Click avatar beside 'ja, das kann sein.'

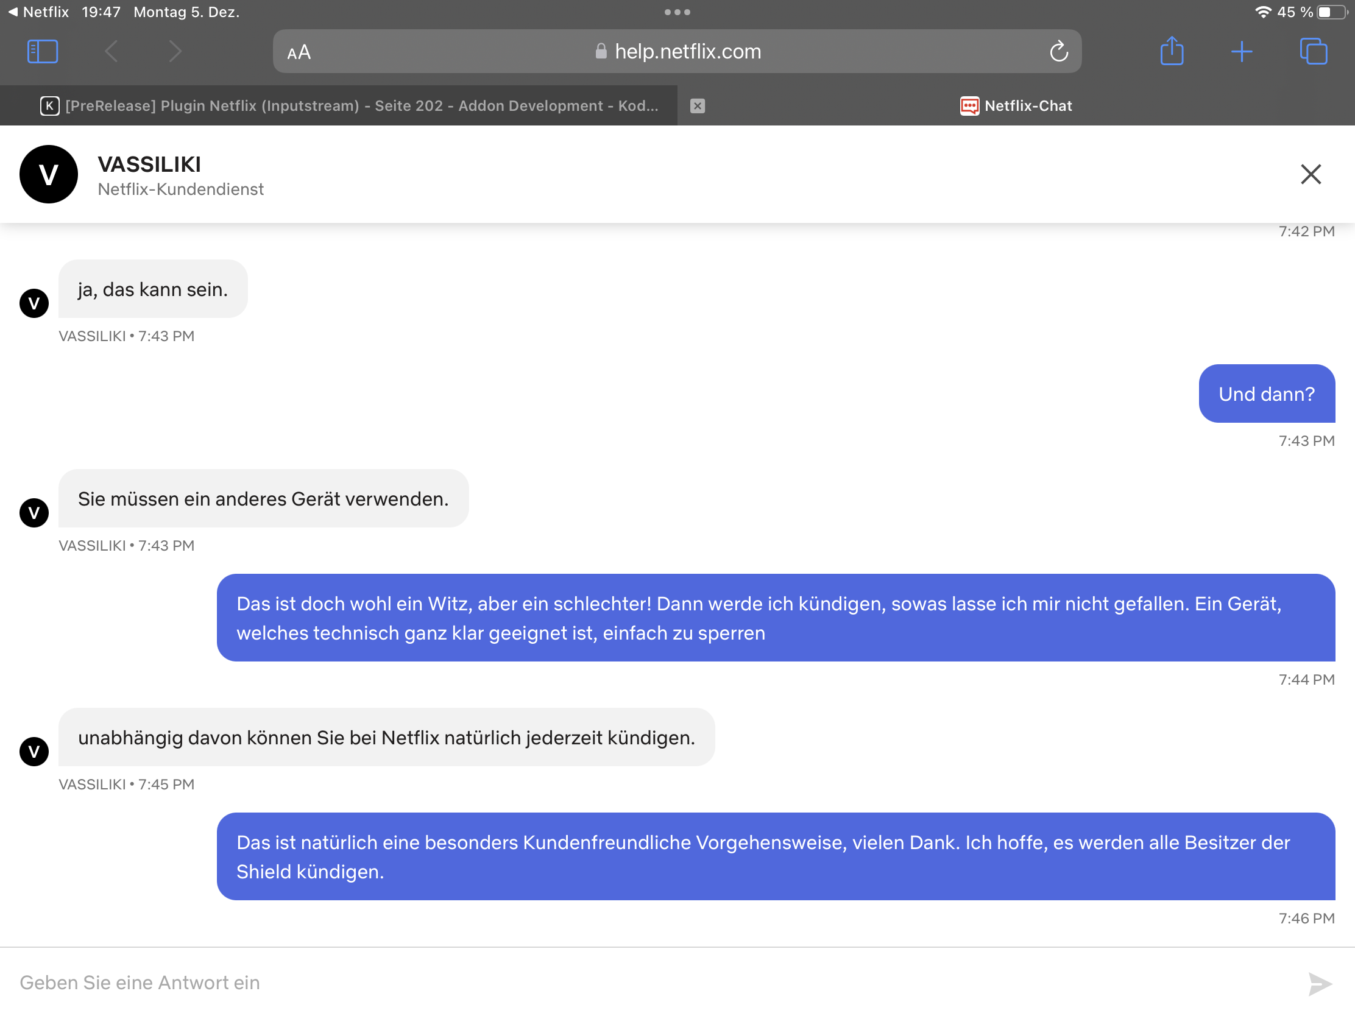coord(34,303)
